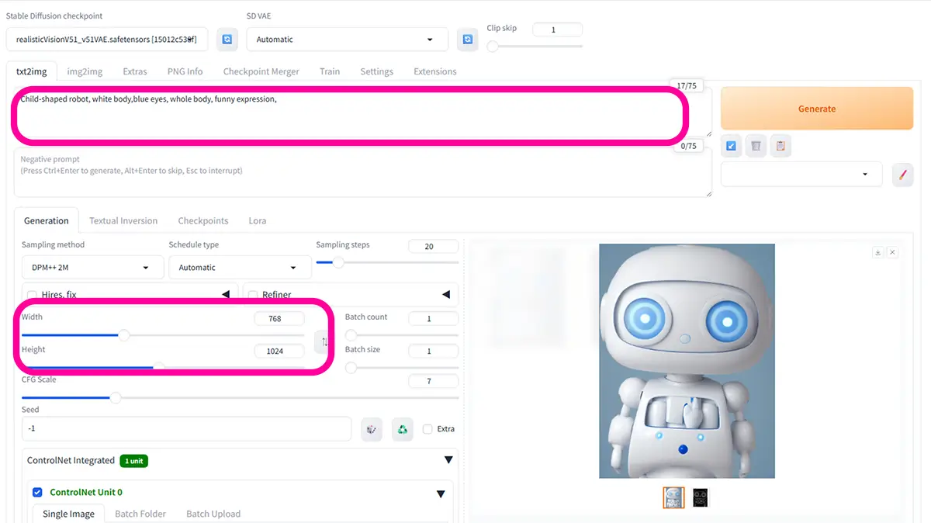Swap width and height values
This screenshot has height=523, width=931.
[324, 341]
